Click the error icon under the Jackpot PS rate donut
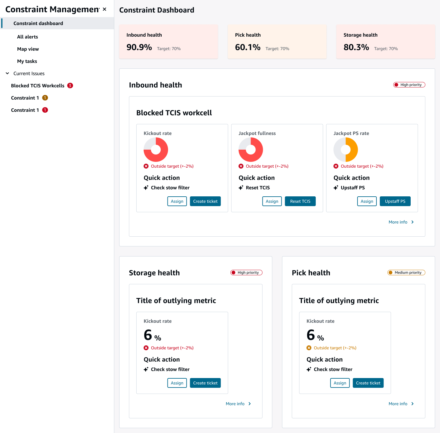The height and width of the screenshot is (433, 440). coord(336,166)
